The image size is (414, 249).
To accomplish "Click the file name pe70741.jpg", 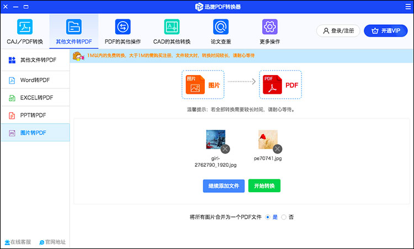I will (x=268, y=158).
